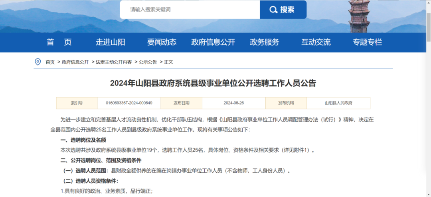Image resolution: width=431 pixels, height=197 pixels.
Task: Click the 首页 breadcrumb link
Action: coord(50,62)
